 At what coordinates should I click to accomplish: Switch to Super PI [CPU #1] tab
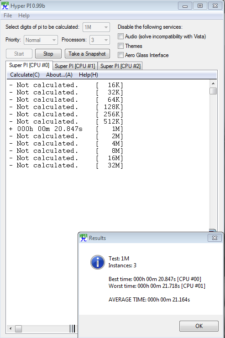pyautogui.click(x=75, y=66)
